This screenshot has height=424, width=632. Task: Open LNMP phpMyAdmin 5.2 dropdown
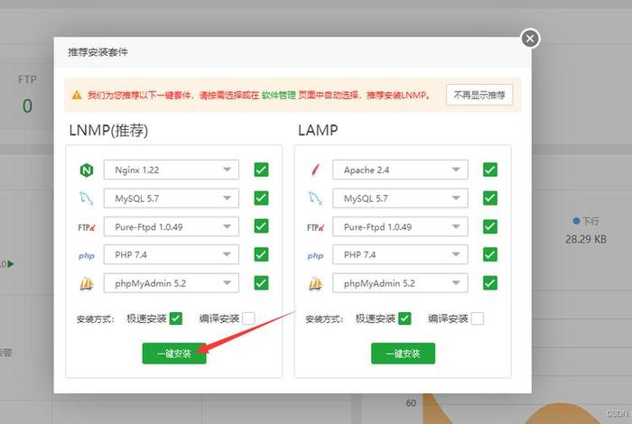pyautogui.click(x=172, y=283)
